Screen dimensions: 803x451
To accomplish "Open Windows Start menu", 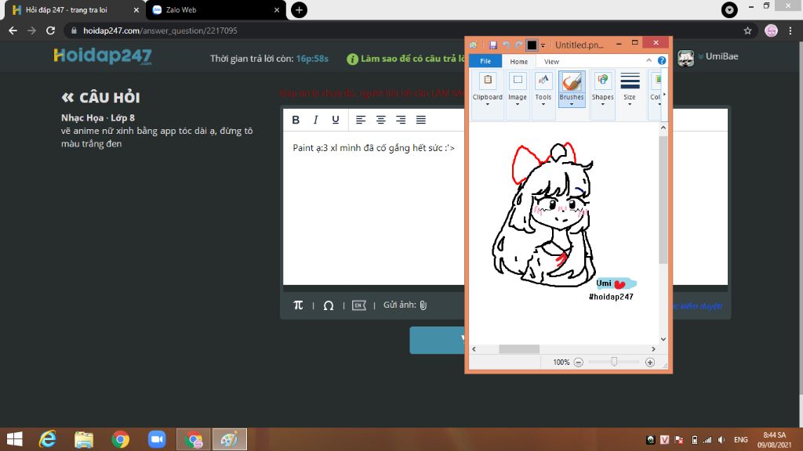I will coord(14,439).
